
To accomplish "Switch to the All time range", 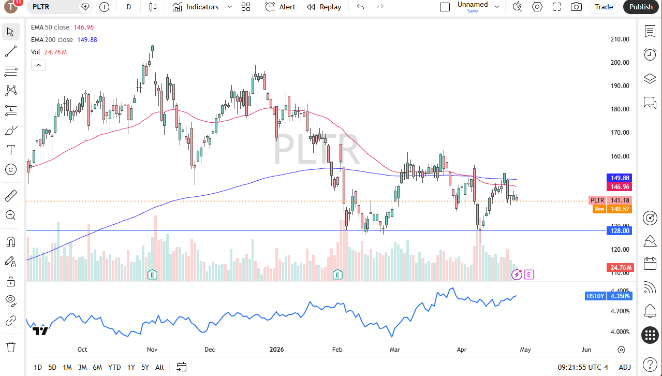I will (159, 367).
